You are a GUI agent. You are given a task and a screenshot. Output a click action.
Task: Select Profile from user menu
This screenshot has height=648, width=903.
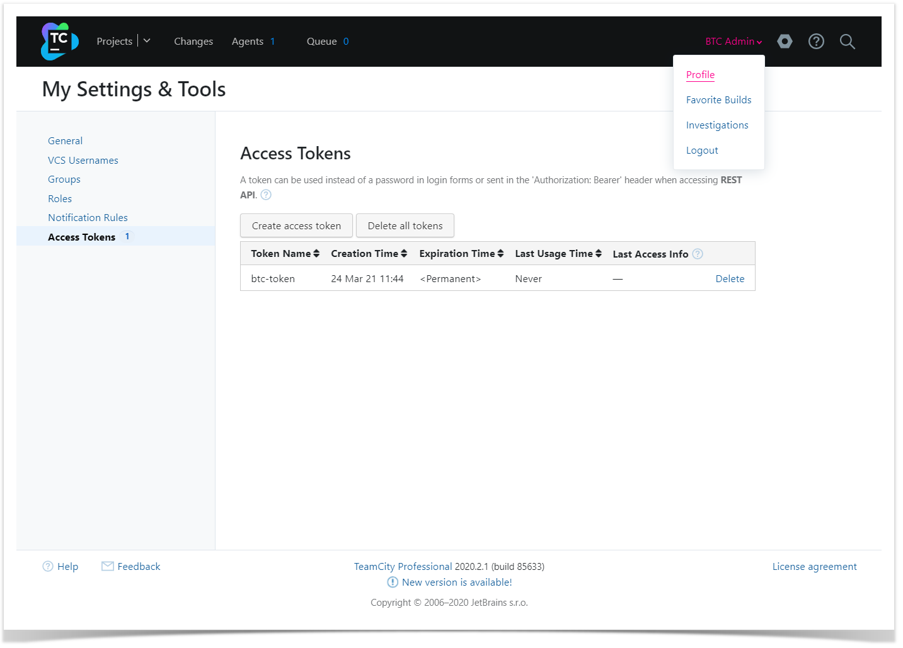click(700, 74)
